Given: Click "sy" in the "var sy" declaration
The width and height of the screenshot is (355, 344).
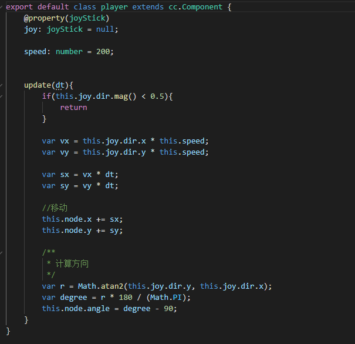Looking at the screenshot, I should [x=65, y=186].
